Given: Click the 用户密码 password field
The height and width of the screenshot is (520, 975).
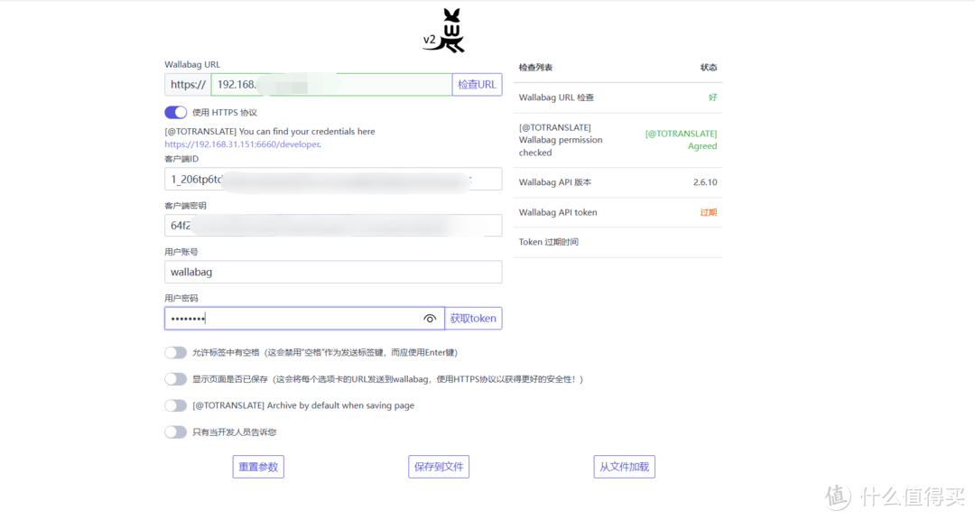Looking at the screenshot, I should point(289,319).
